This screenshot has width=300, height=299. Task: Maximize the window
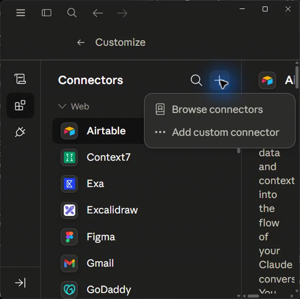pos(265,9)
